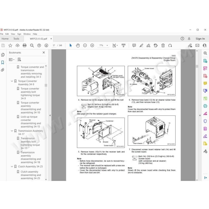Click the Sign In button
209x209 pixels.
click(200, 39)
